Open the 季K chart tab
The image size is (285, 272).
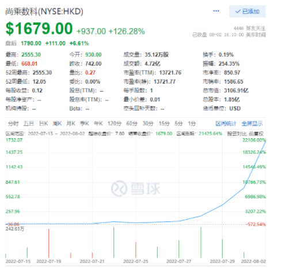point(85,123)
